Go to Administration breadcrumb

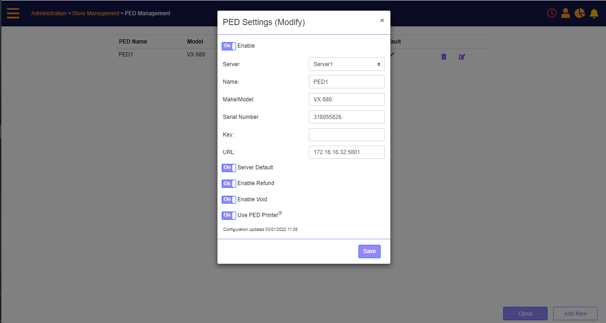(49, 13)
